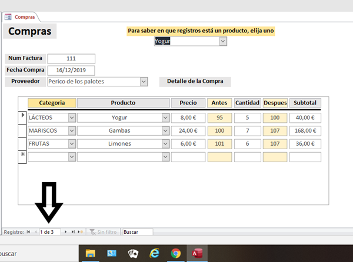This screenshot has width=353, height=262.
Task: Click the empty Precio cell in new row
Action: [x=188, y=157]
